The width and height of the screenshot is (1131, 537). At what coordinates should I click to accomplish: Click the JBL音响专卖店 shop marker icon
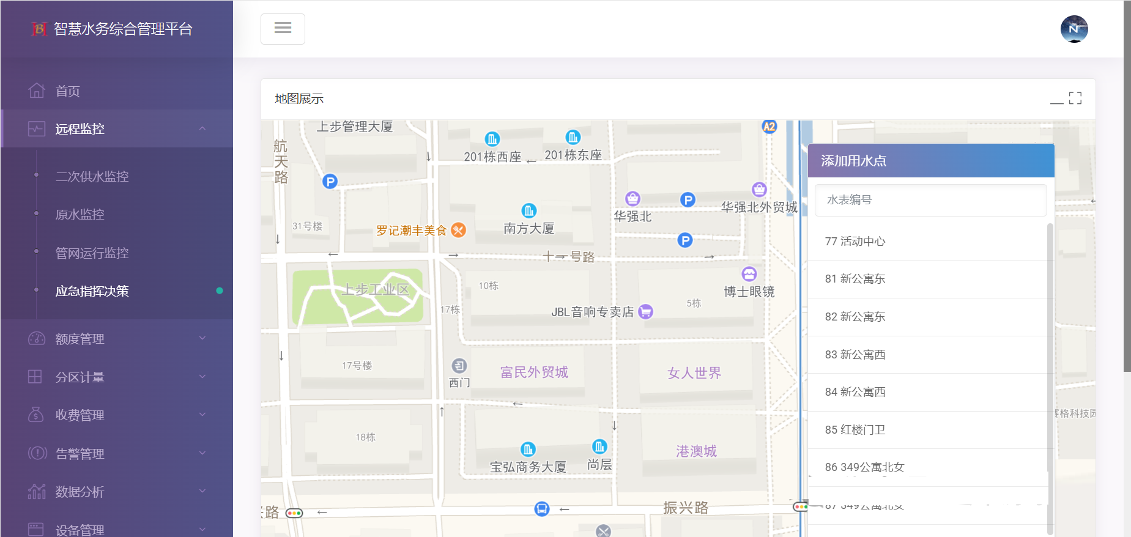[x=645, y=312]
